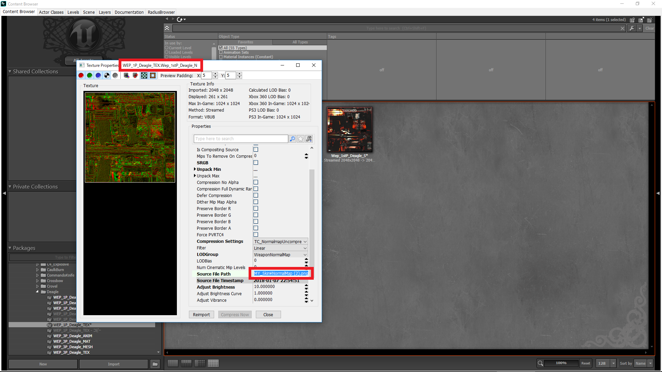The image size is (662, 372).
Task: Switch to the Actor Classes tab
Action: tap(51, 12)
